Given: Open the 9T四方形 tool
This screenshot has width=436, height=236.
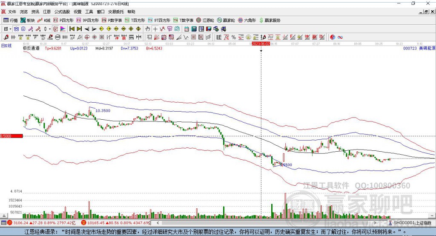Looking at the screenshot, I should point(159,20).
